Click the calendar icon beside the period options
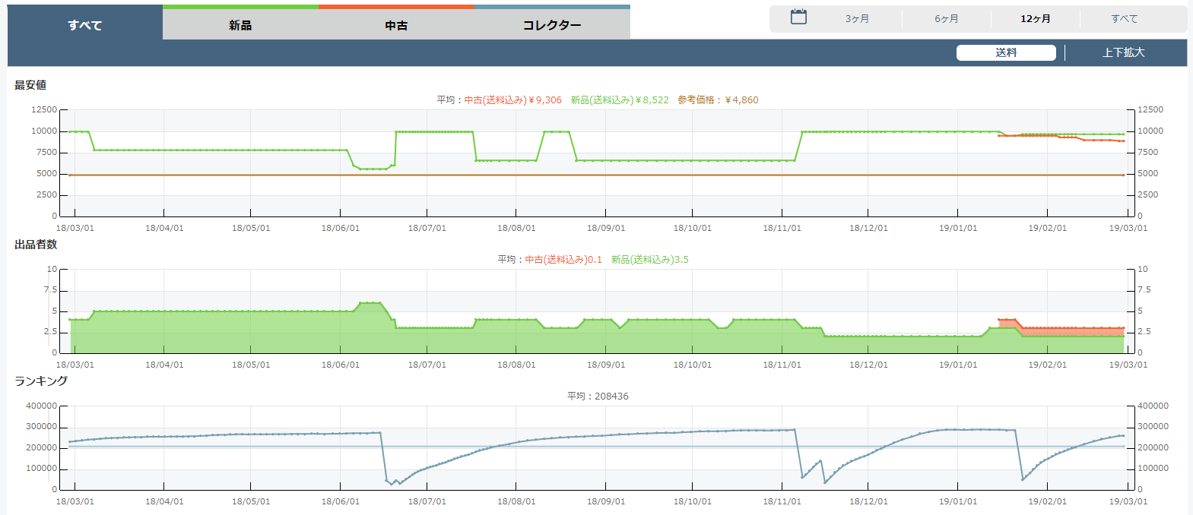 point(798,17)
